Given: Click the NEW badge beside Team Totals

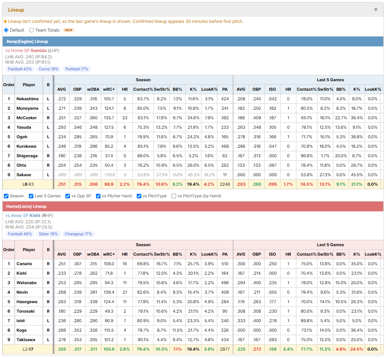Looking at the screenshot, I should [69, 30].
